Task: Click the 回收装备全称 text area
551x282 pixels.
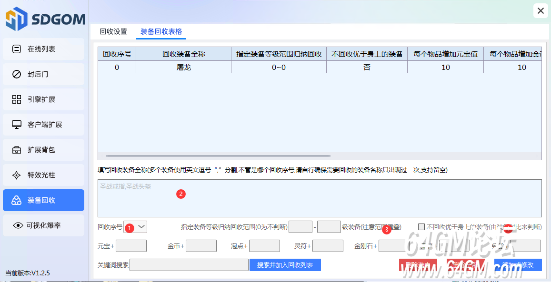Action: coord(319,198)
